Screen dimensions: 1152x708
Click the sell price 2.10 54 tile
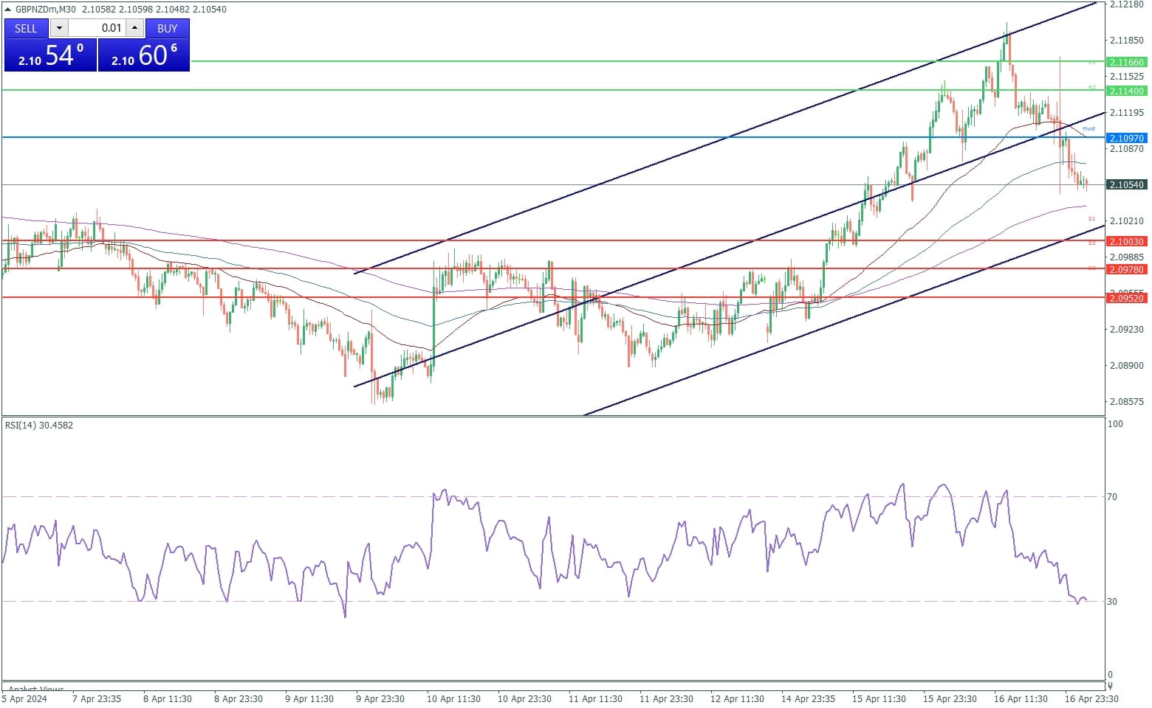click(x=50, y=55)
